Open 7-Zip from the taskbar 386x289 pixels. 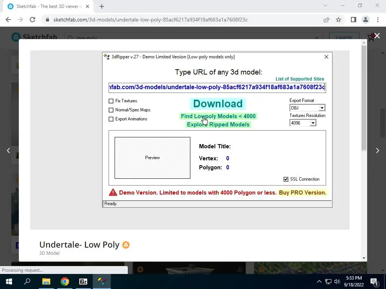(83, 281)
